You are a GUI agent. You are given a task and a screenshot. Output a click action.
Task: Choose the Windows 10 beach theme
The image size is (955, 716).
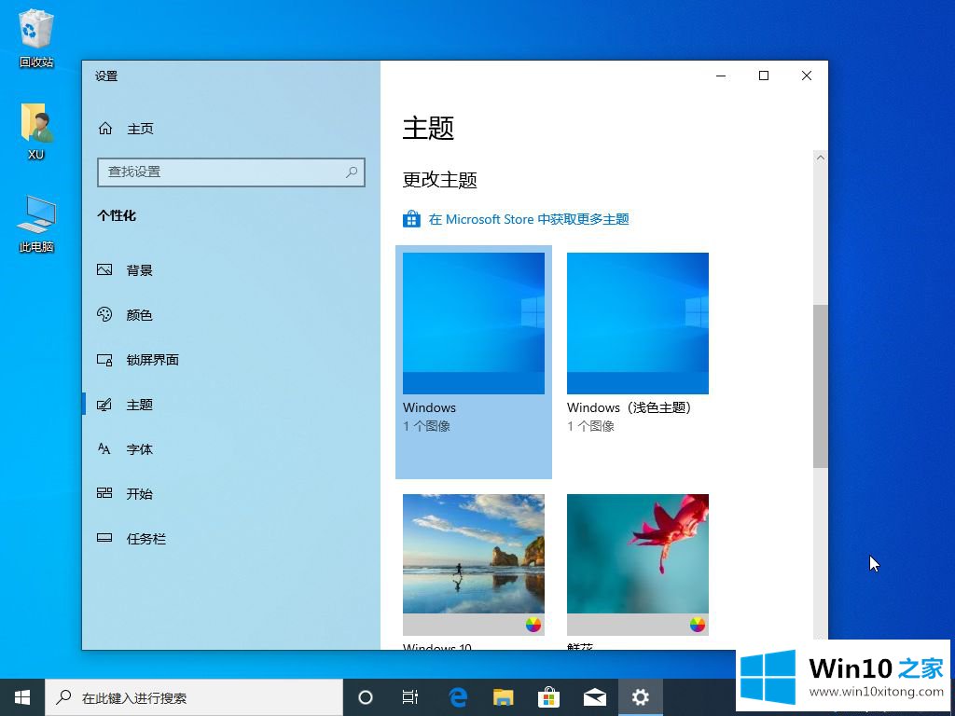(474, 555)
